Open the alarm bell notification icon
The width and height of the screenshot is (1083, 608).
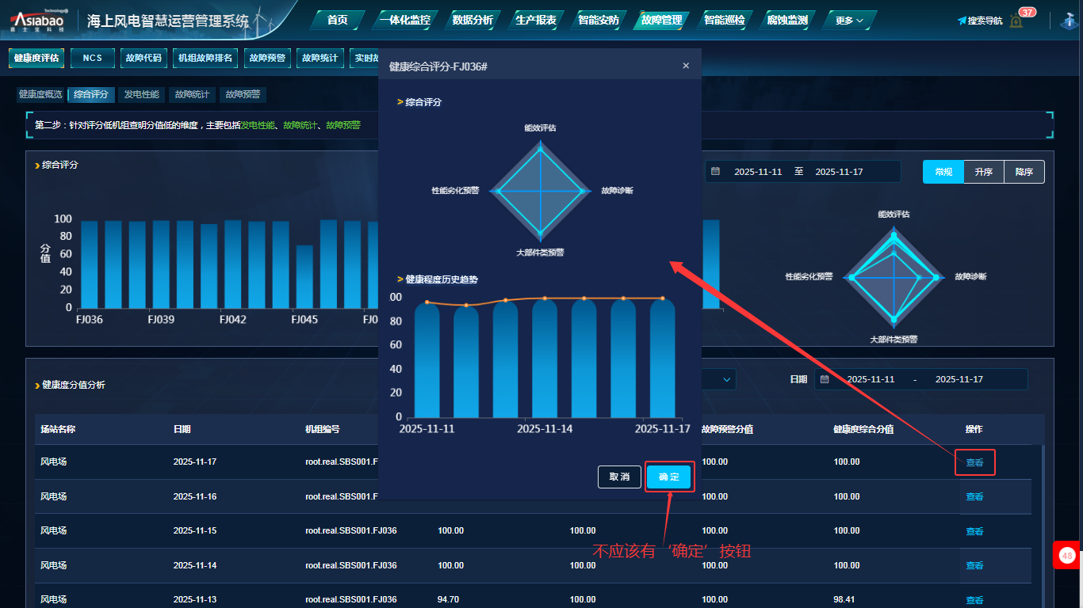[x=1016, y=21]
